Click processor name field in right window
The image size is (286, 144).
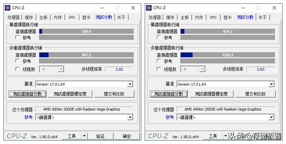pyautogui.click(x=226, y=109)
